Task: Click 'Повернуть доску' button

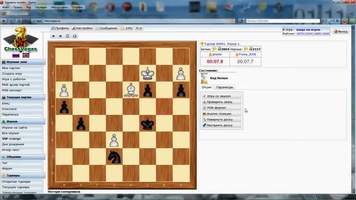Action: [221, 119]
